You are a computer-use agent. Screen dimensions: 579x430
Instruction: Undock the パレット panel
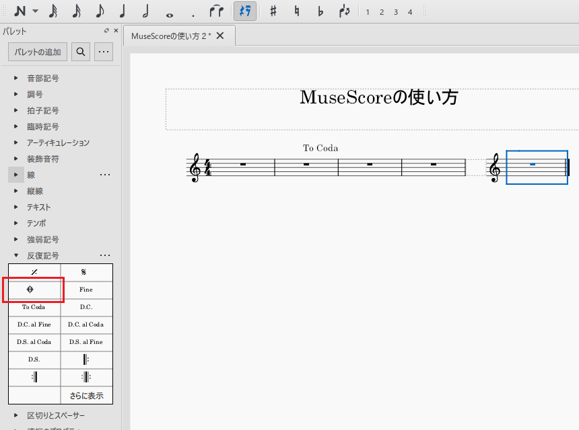coord(106,31)
